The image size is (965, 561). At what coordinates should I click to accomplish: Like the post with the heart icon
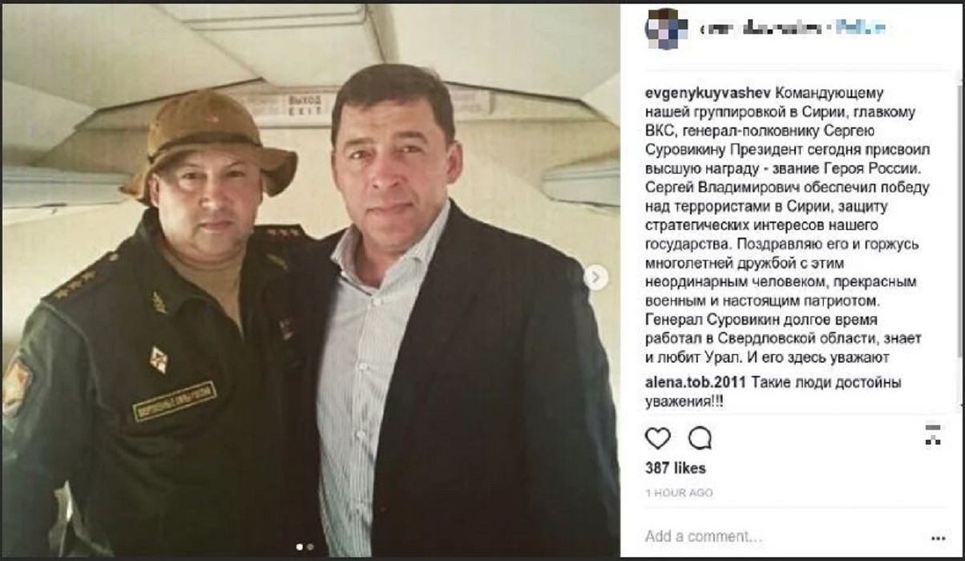[658, 438]
